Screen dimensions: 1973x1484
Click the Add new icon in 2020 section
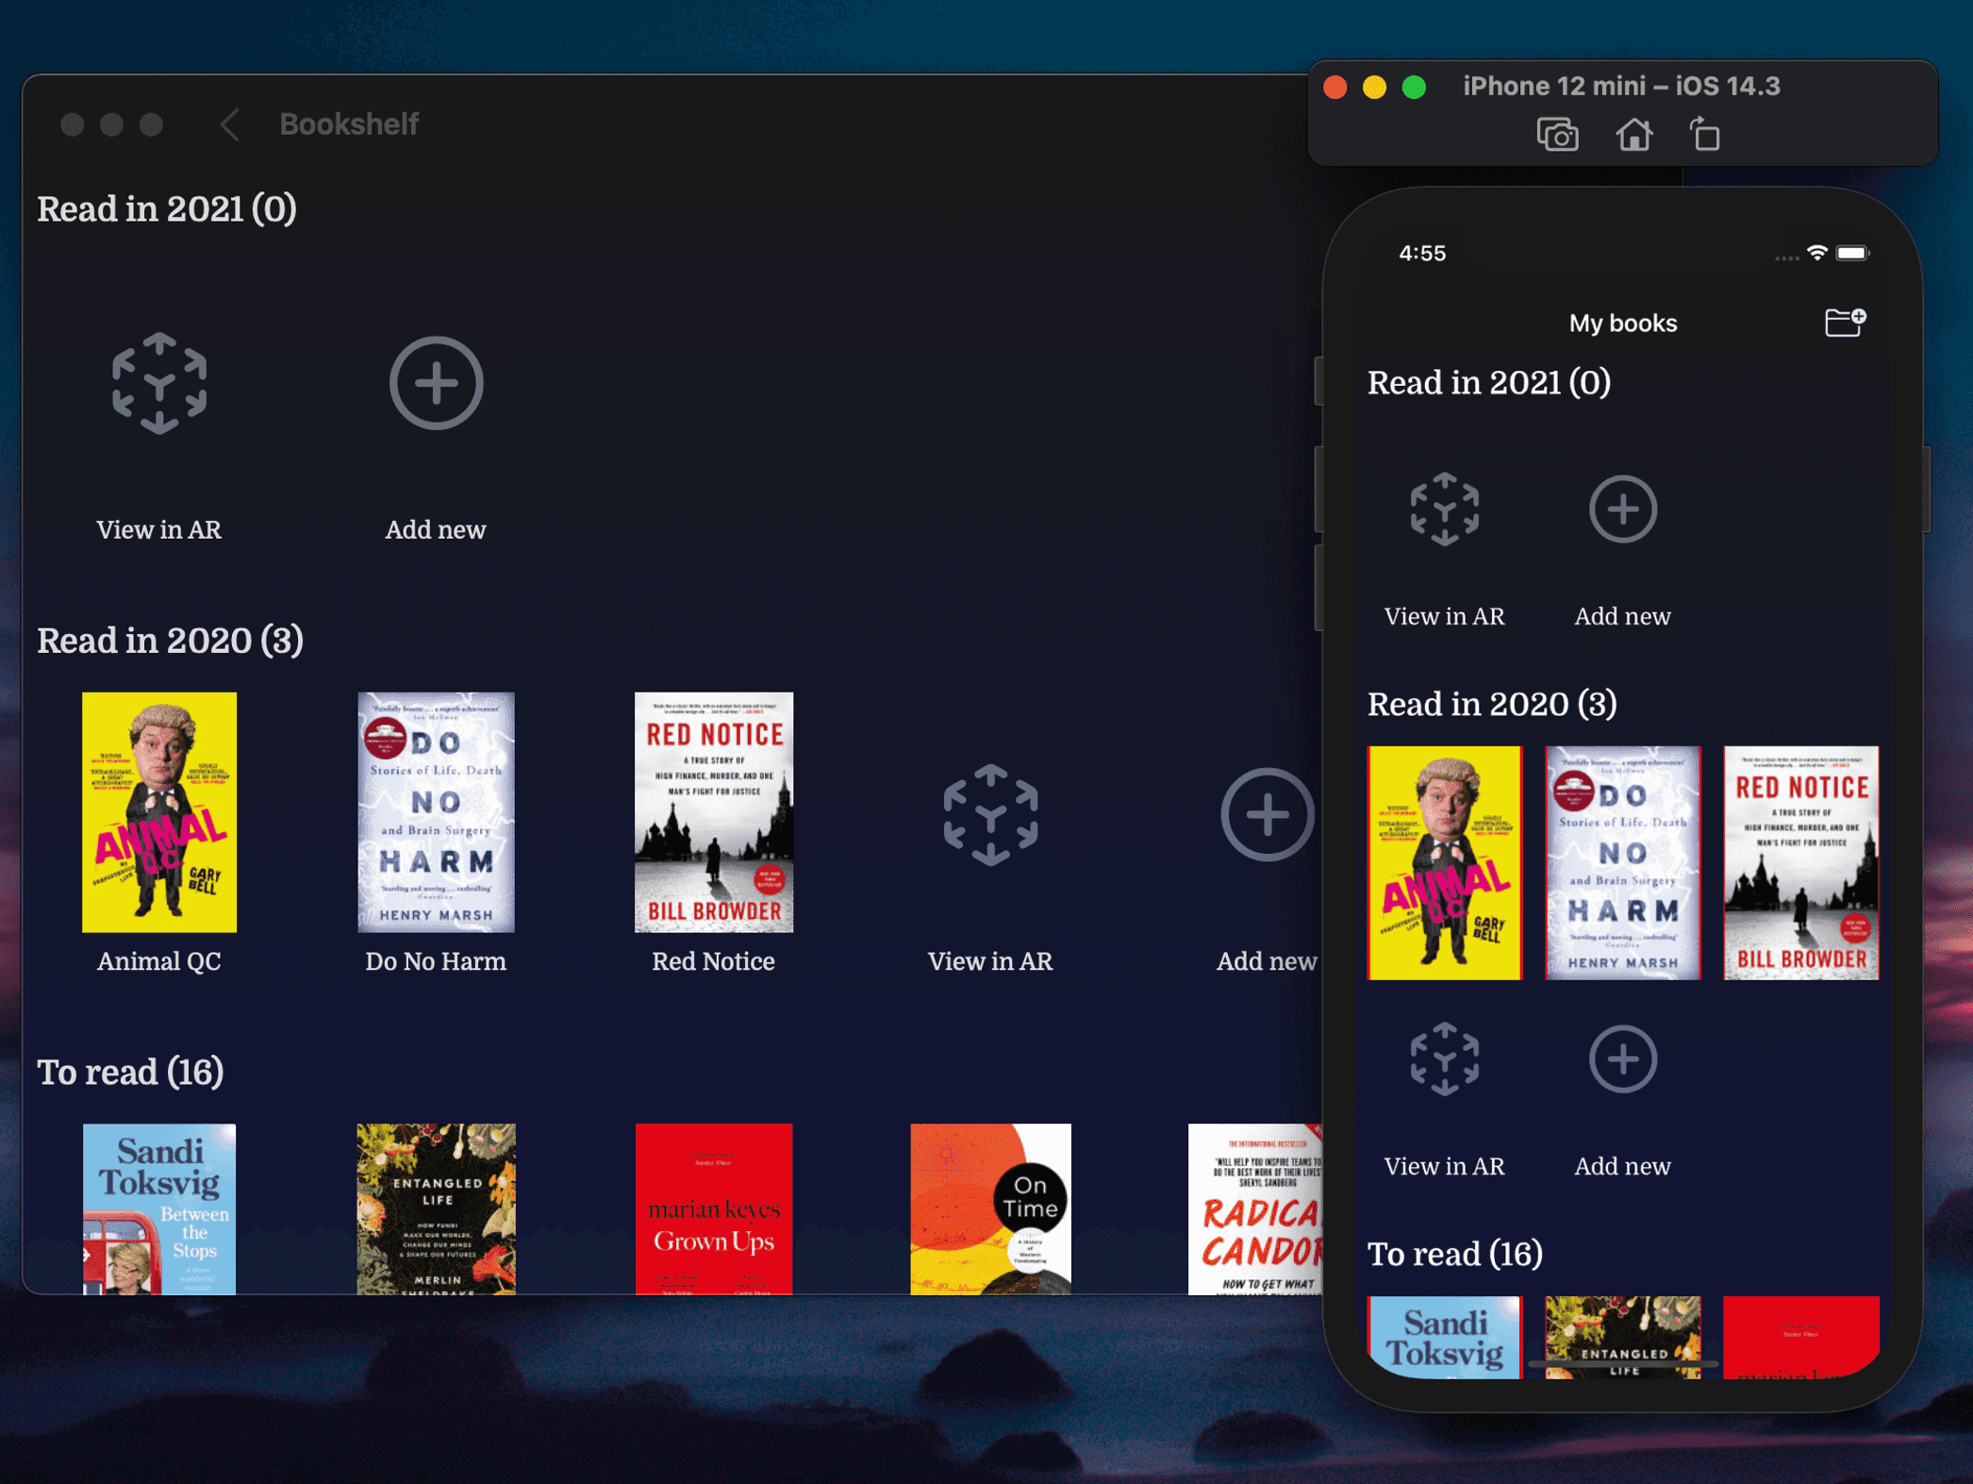(1264, 812)
